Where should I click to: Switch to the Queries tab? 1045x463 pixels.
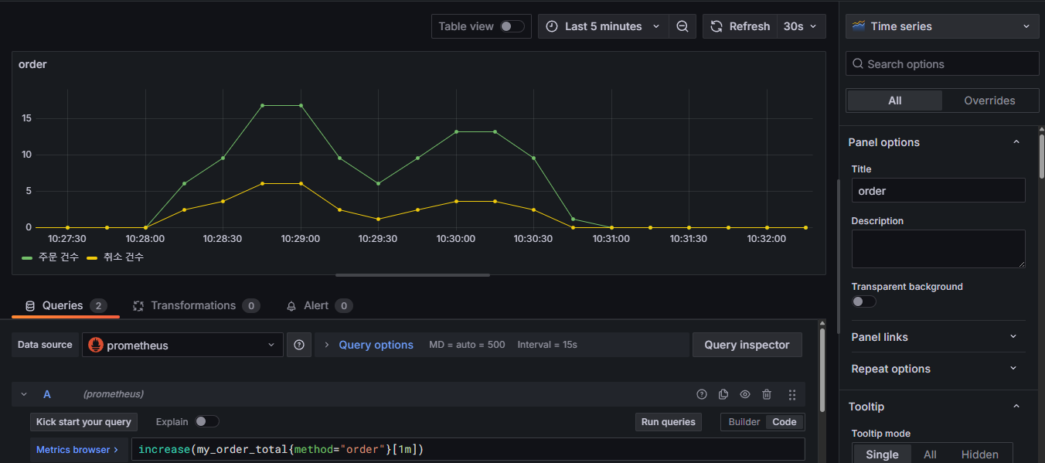click(66, 306)
